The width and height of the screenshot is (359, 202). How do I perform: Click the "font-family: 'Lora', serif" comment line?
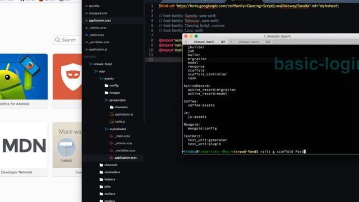(181, 30)
